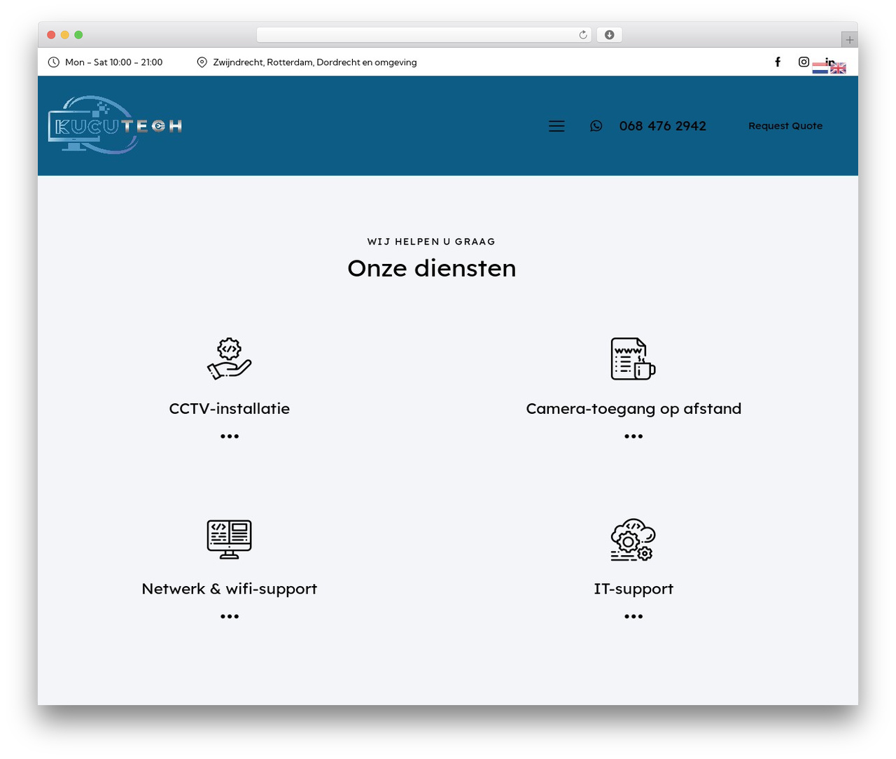Open Netwerk & wifi-support service title
The image size is (896, 759).
pyautogui.click(x=230, y=589)
